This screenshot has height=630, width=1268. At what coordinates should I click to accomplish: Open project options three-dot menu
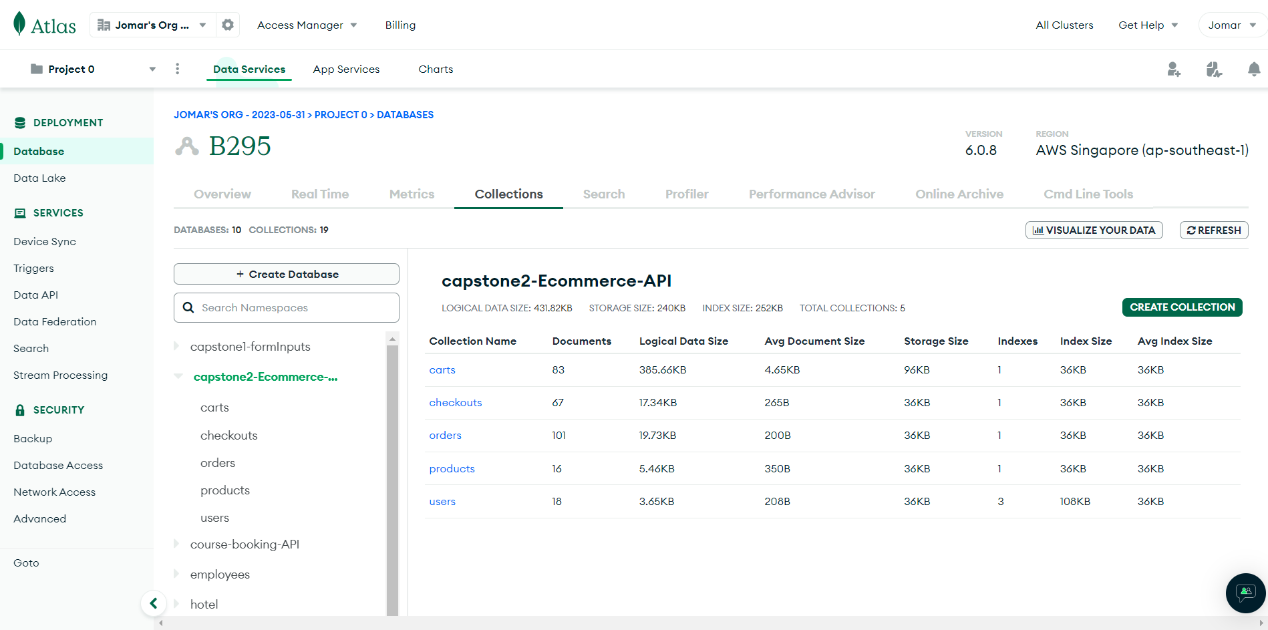[x=177, y=69]
